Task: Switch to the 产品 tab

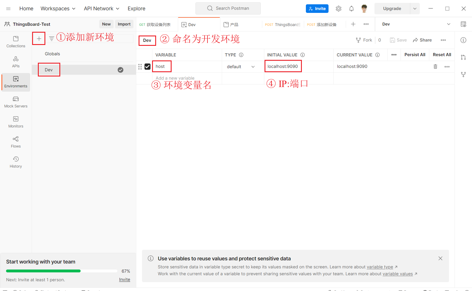Action: coord(241,25)
